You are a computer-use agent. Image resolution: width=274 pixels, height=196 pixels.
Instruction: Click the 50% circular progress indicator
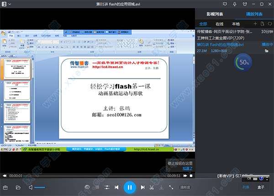coord(243,63)
